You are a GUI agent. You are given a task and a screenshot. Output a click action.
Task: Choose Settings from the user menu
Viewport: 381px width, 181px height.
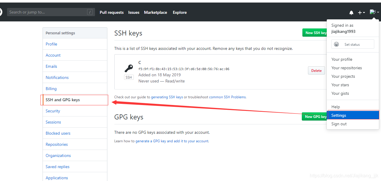(353, 115)
